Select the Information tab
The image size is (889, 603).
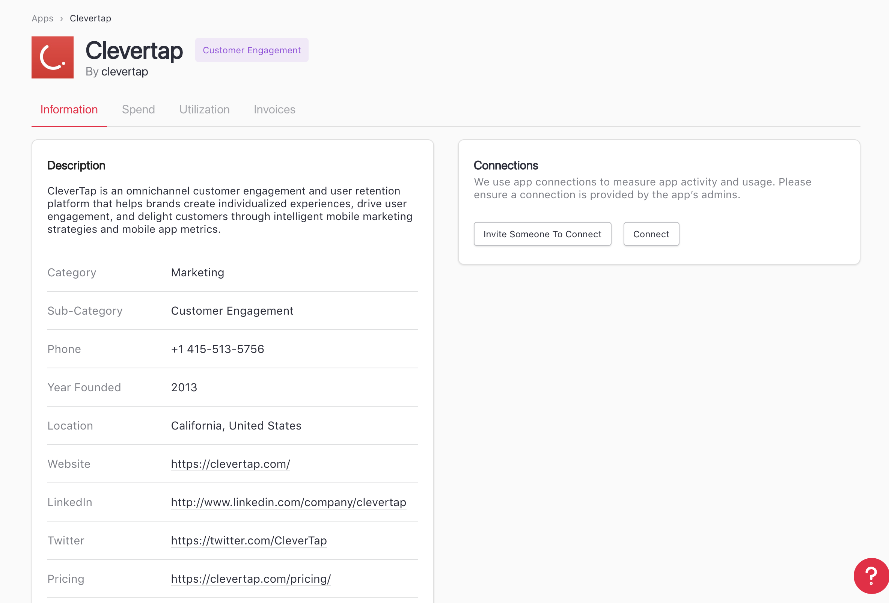[x=69, y=109]
